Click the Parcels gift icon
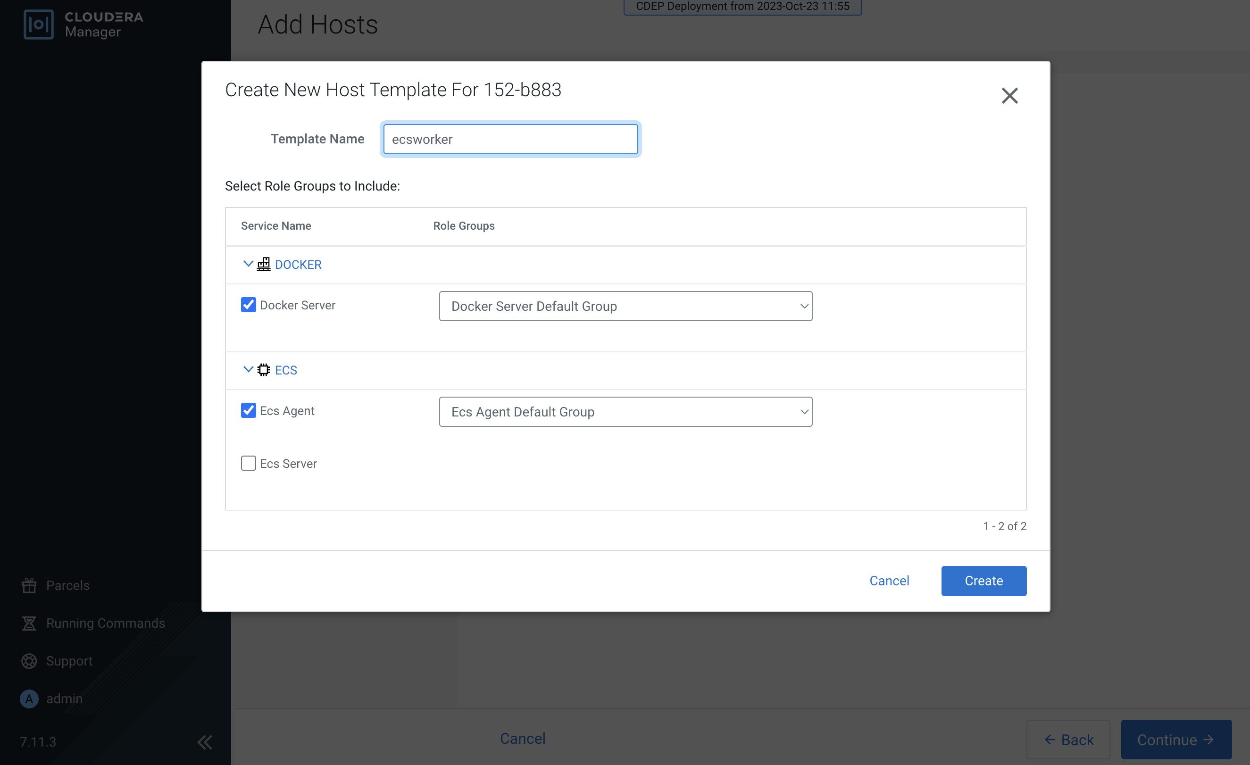Image resolution: width=1250 pixels, height=765 pixels. point(29,585)
